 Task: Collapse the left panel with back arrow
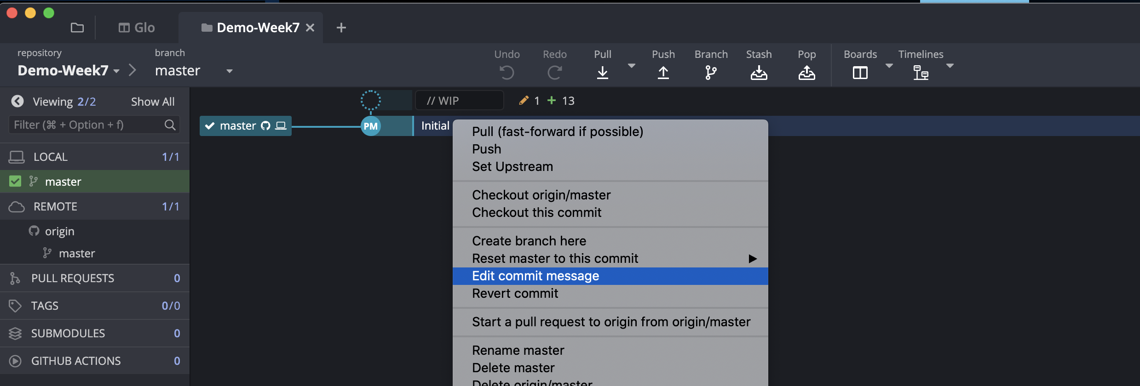17,101
